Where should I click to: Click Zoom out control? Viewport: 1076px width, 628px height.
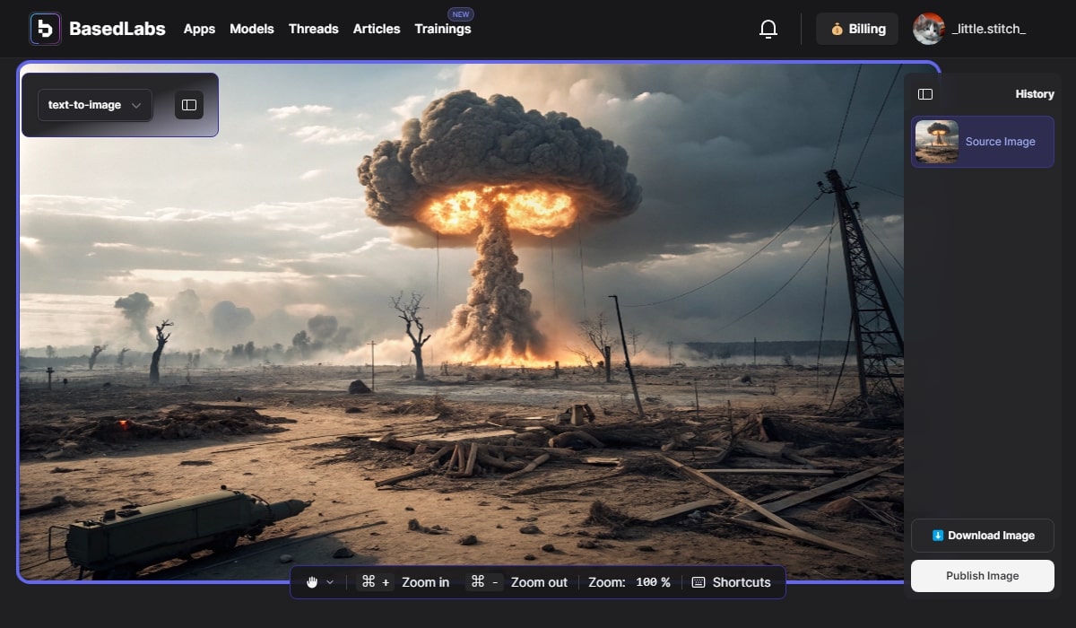tap(519, 582)
